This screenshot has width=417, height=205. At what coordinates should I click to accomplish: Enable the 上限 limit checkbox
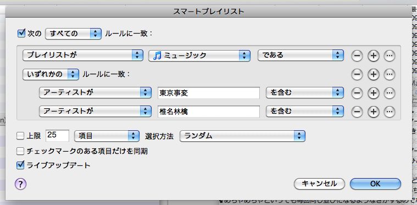coord(20,136)
